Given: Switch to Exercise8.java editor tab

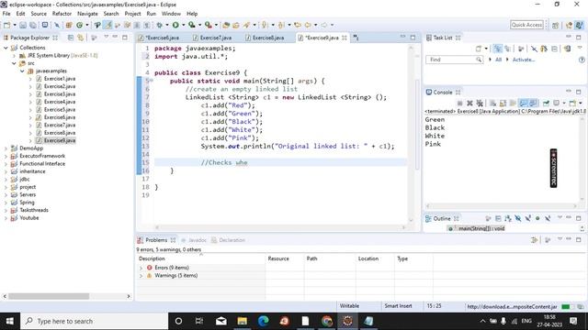Looking at the screenshot, I should [267, 38].
